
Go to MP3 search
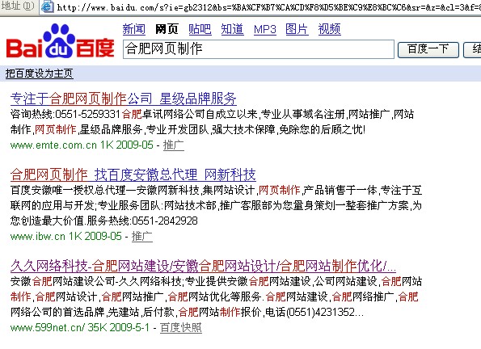pos(265,29)
